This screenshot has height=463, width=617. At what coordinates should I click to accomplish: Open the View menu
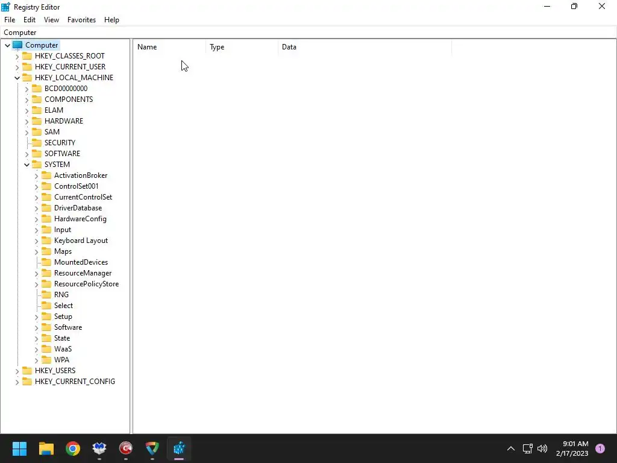coord(52,20)
